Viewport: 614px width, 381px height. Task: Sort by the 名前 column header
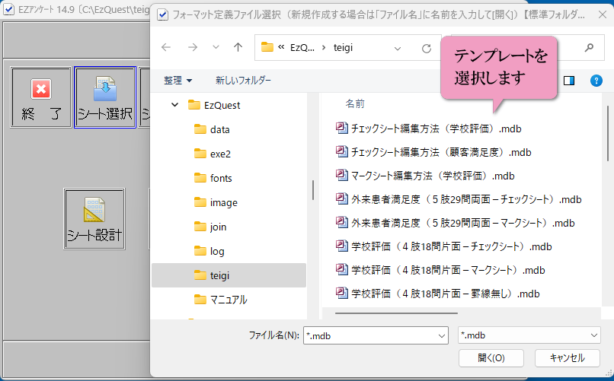click(x=355, y=103)
